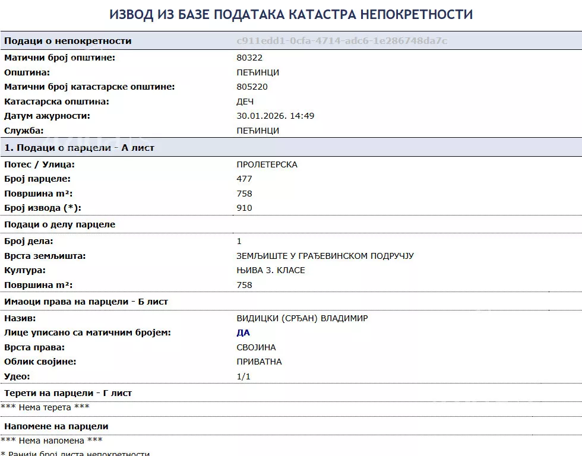This screenshot has height=456, width=582.
Task: Select the street name ПРОЛЕТЕРСКА
Action: (266, 164)
